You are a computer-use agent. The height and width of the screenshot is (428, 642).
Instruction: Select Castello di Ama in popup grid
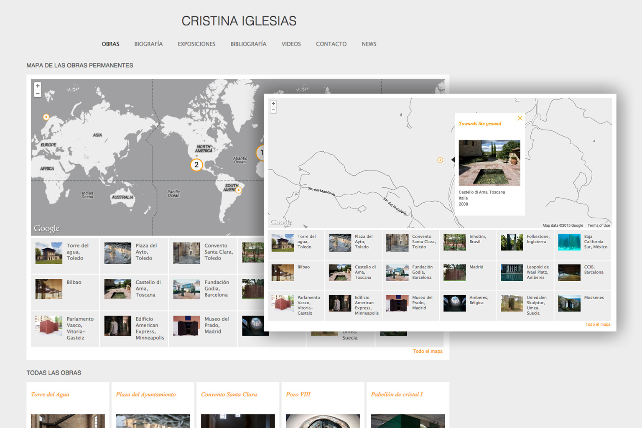pos(353,275)
